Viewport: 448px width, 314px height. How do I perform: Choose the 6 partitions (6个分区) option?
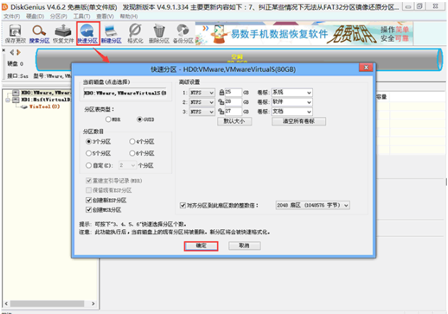[132, 153]
